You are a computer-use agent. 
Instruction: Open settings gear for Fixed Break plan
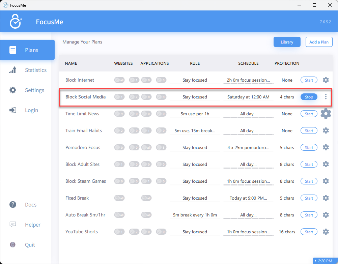pyautogui.click(x=326, y=198)
